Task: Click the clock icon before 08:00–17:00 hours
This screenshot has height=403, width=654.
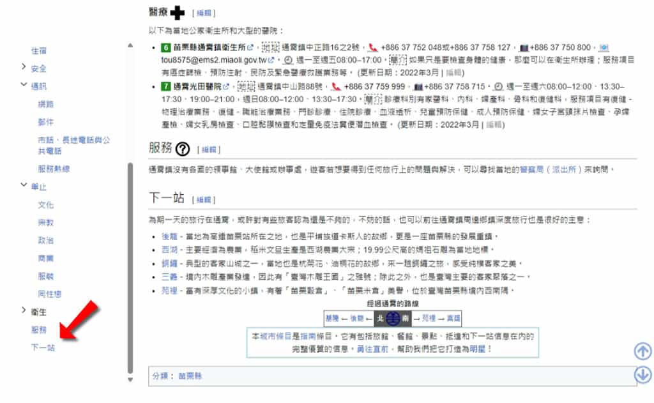Action: [288, 60]
